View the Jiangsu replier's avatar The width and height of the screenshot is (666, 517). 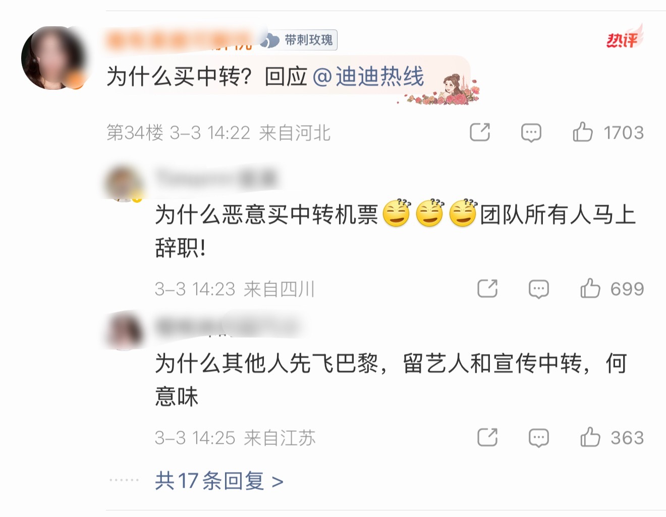click(x=124, y=330)
